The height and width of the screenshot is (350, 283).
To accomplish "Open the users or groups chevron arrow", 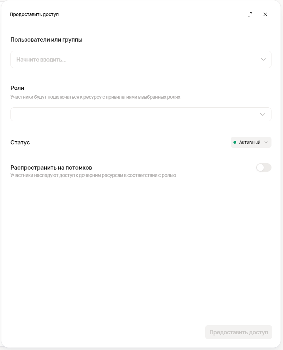I will click(263, 59).
